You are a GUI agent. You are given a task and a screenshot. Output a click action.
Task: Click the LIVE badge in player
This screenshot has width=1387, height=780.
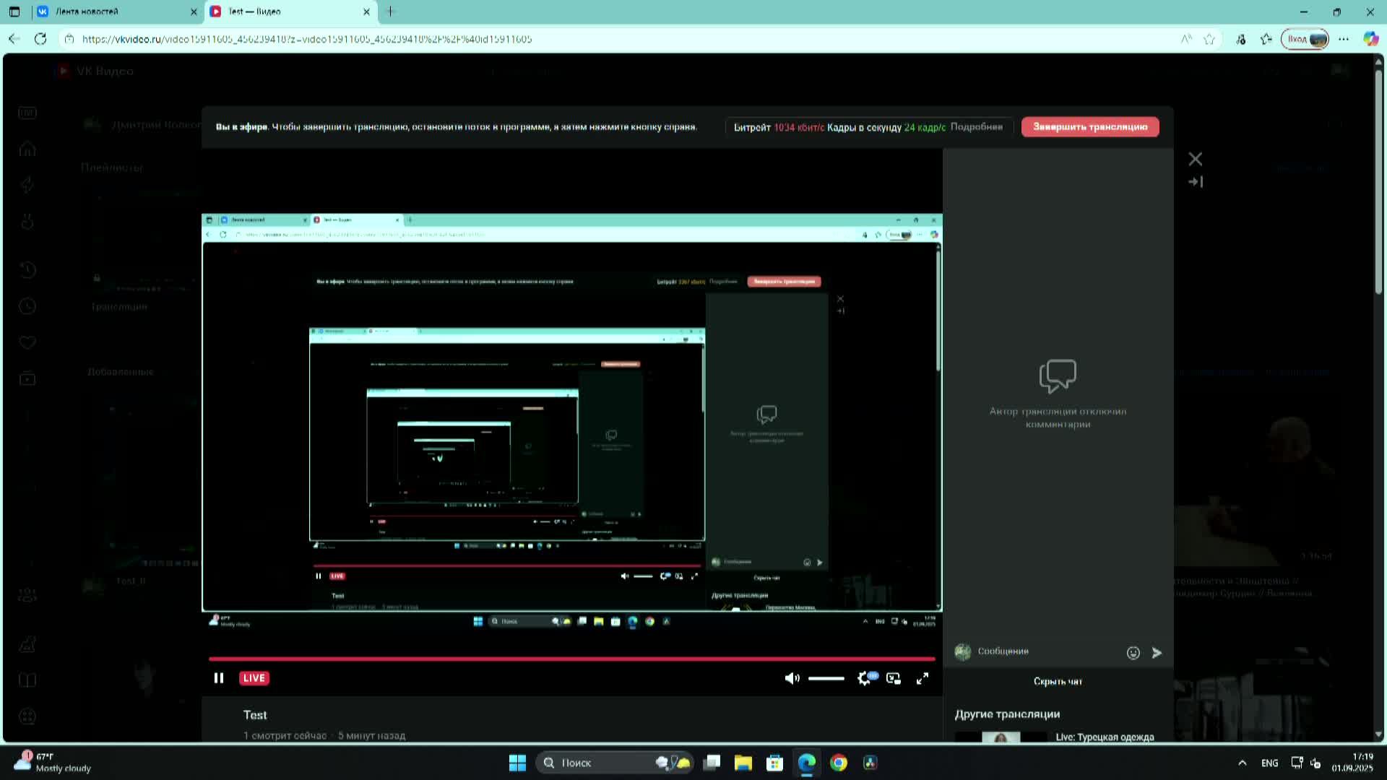click(254, 678)
